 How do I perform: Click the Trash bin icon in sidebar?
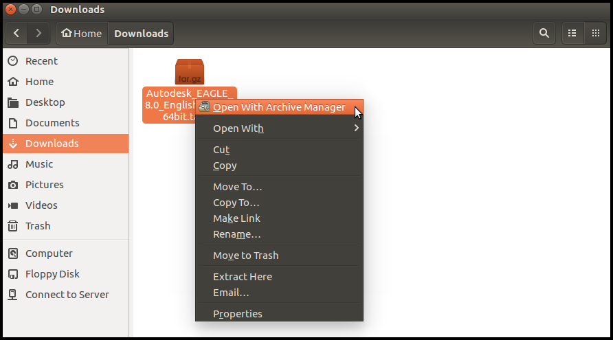13,226
